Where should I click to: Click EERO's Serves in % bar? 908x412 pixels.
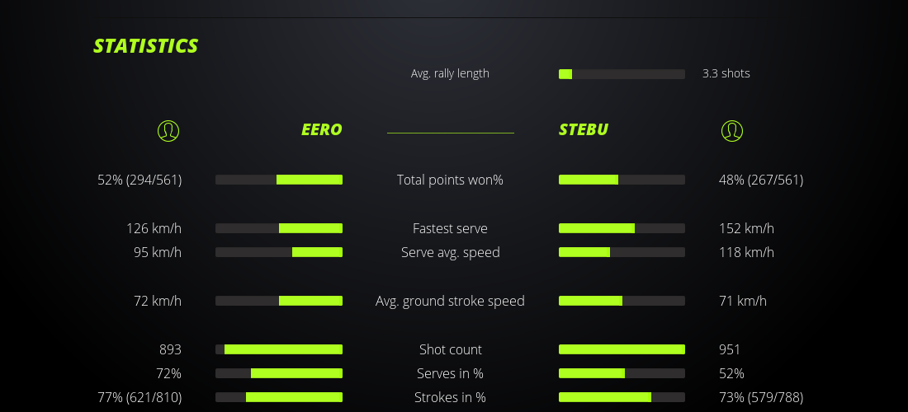coord(279,373)
